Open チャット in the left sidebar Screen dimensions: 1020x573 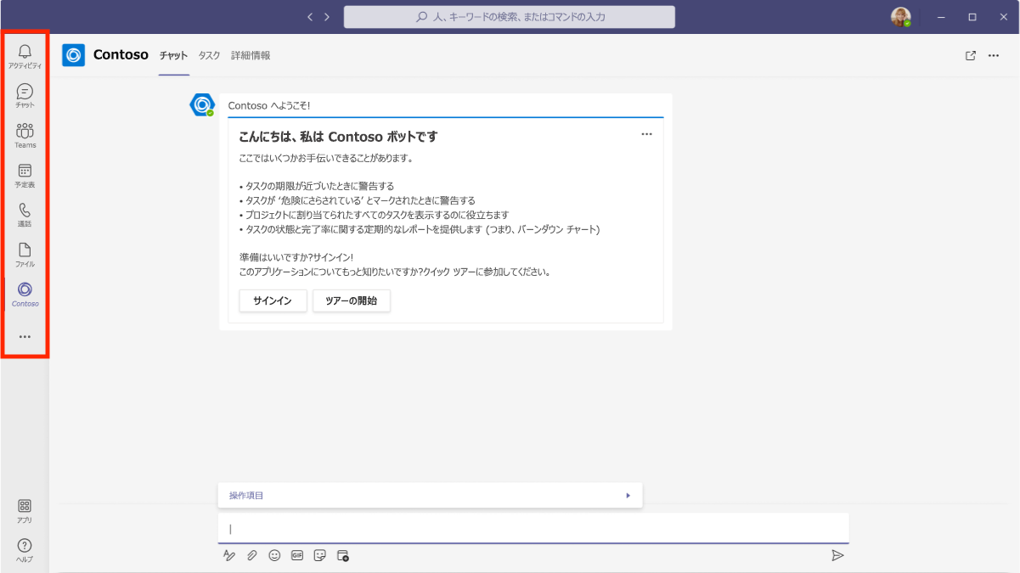pos(25,96)
